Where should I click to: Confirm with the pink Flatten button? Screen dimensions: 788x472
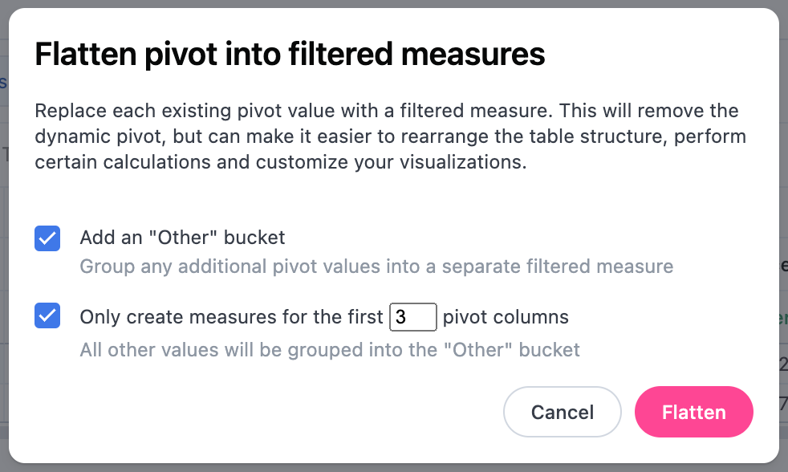(x=693, y=413)
